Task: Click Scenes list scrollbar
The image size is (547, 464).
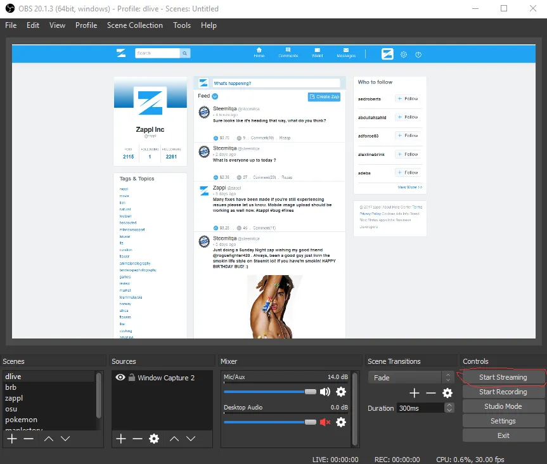Action: tap(99, 395)
